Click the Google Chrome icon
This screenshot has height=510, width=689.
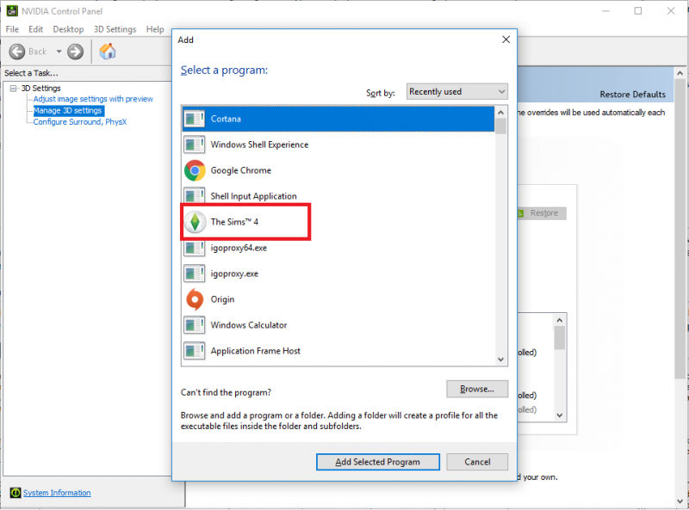pos(196,170)
